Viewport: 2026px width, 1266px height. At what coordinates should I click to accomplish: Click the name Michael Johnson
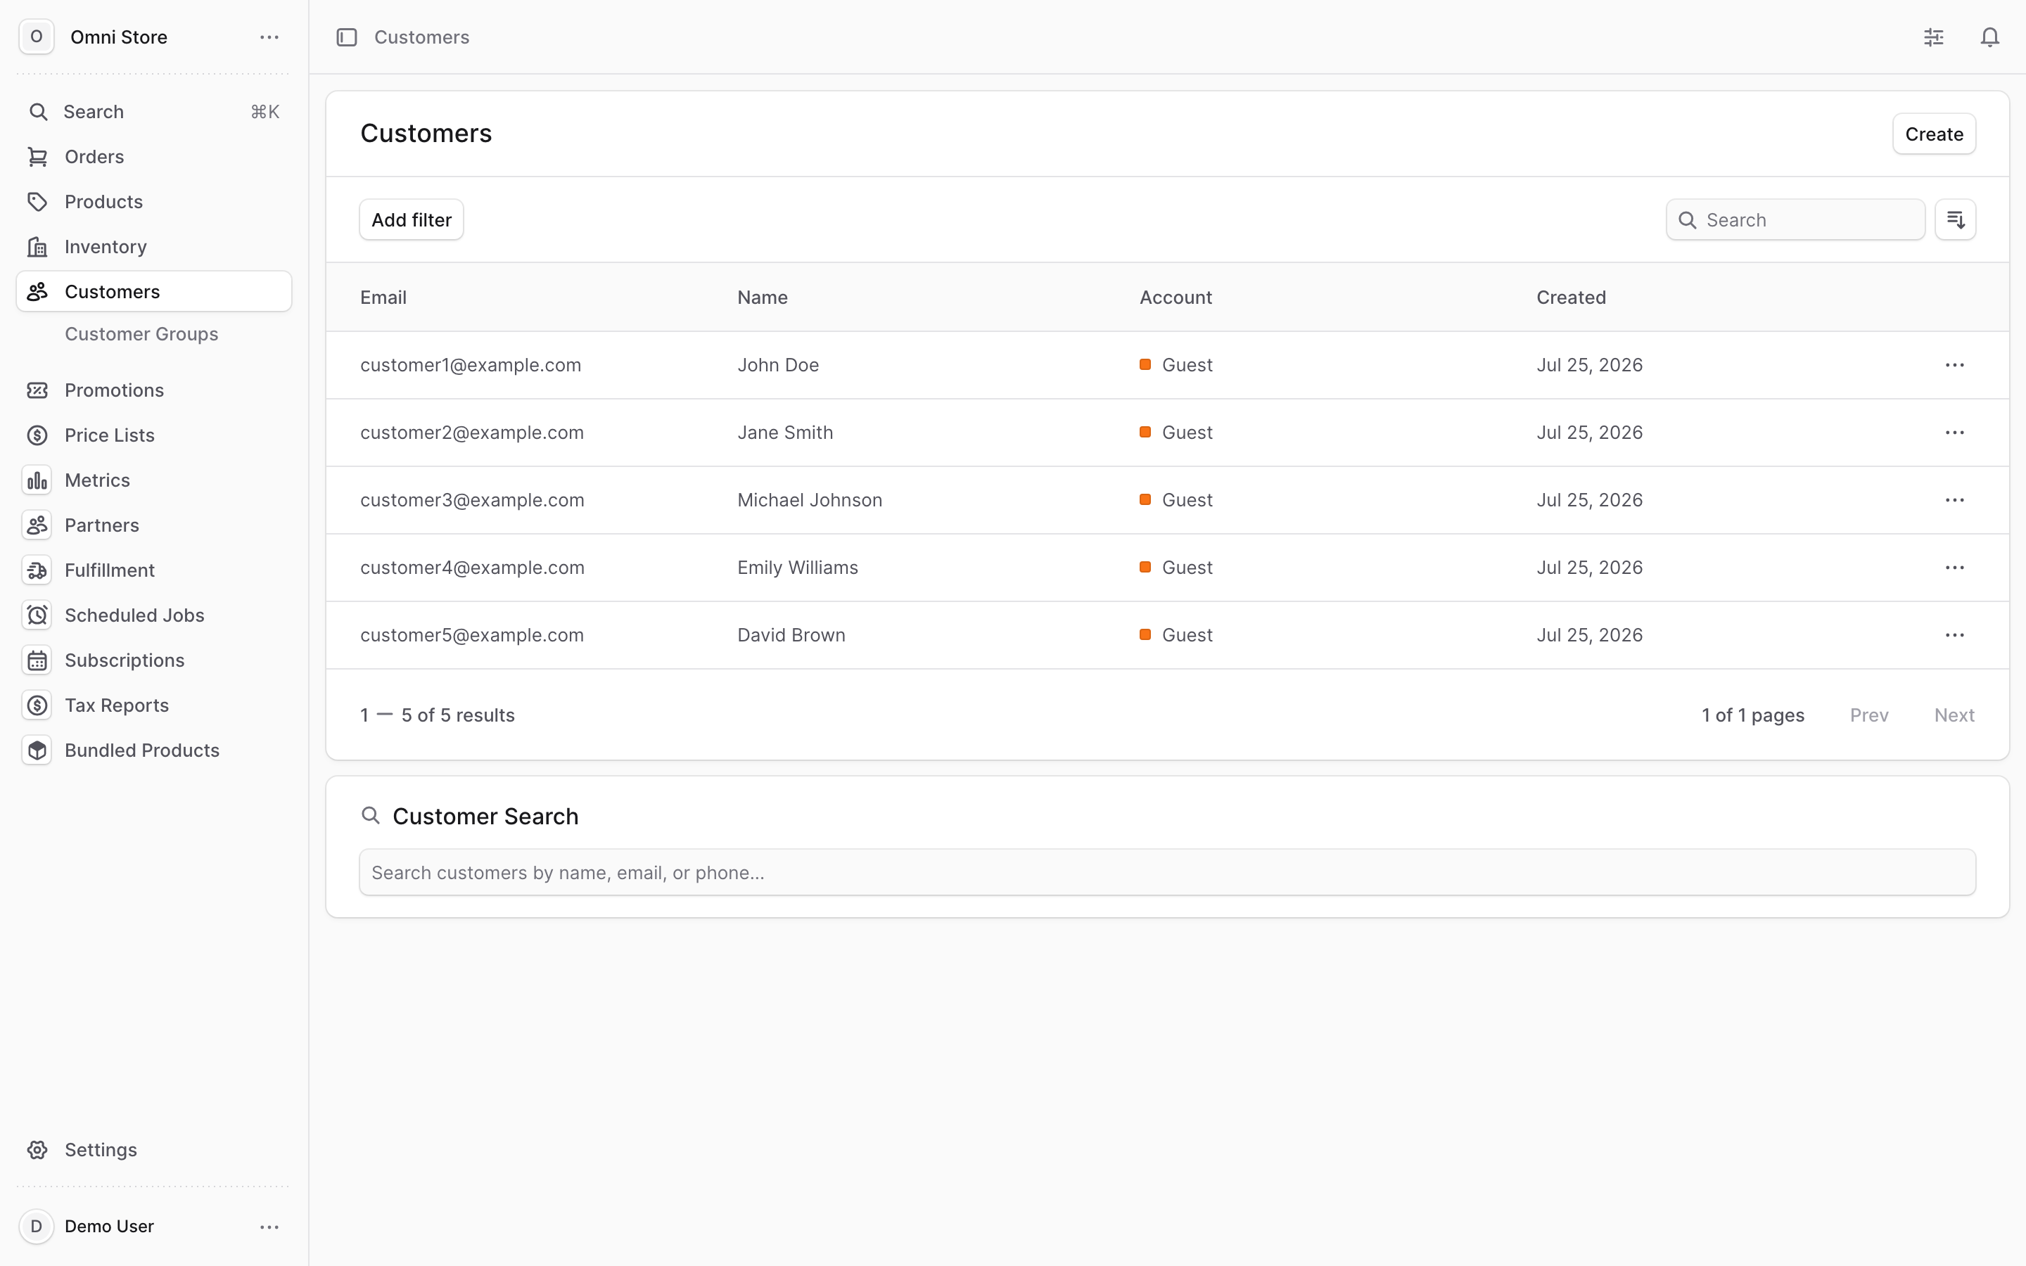tap(810, 500)
